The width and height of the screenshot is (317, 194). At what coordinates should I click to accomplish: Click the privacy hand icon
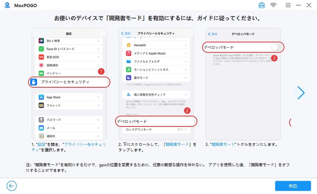(x=34, y=82)
